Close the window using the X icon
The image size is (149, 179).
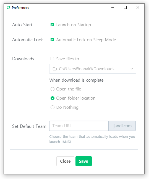point(138,7)
